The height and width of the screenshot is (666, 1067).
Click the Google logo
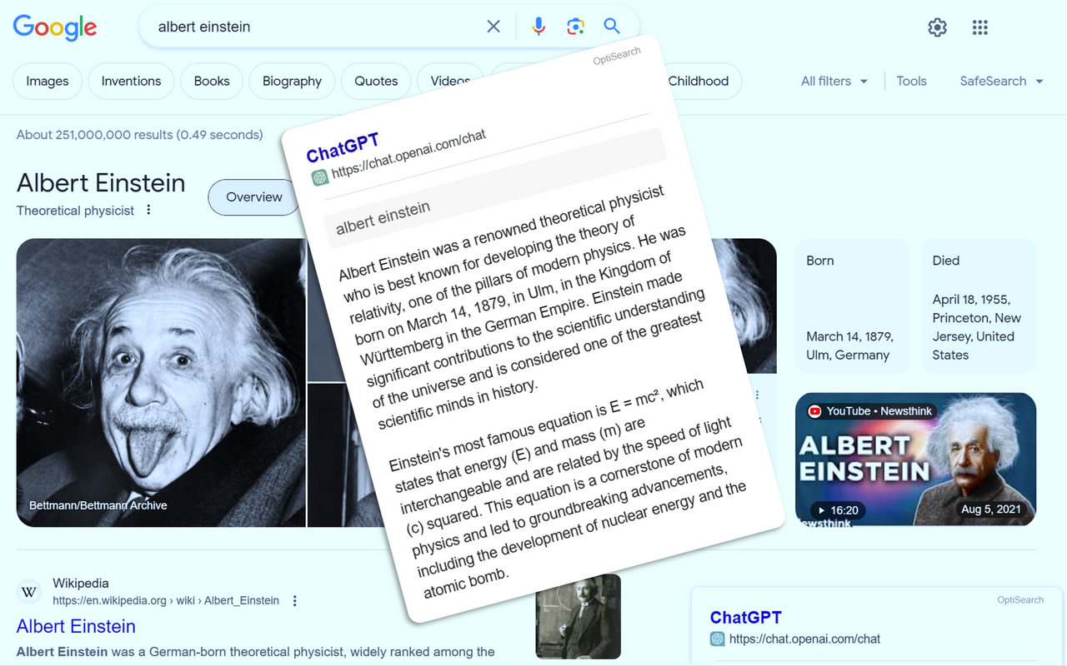(x=55, y=27)
